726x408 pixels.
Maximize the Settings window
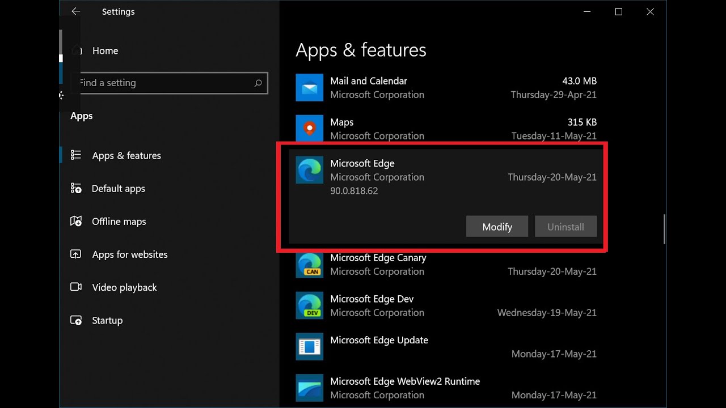[x=619, y=11]
